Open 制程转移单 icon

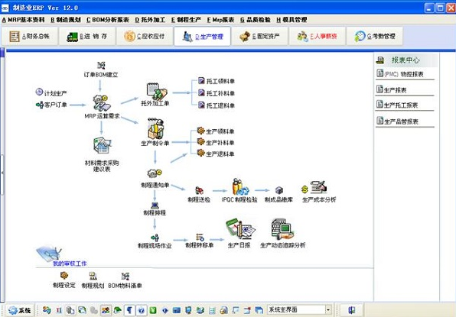click(200, 238)
